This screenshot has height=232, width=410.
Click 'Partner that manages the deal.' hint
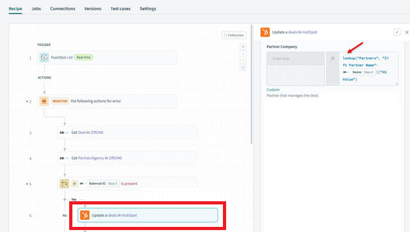293,95
